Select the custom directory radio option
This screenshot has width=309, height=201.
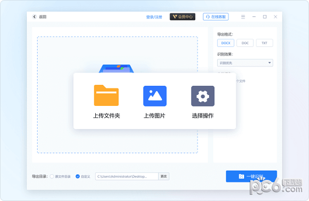78,176
